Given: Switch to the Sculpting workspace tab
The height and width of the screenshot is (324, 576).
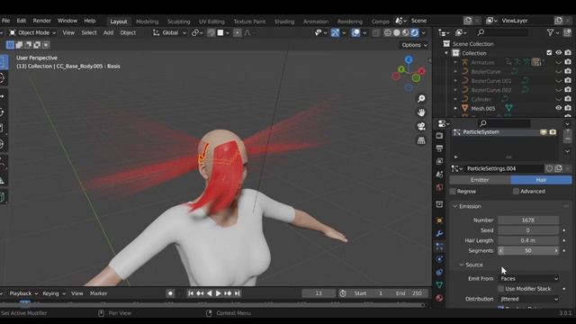Looking at the screenshot, I should 178,22.
